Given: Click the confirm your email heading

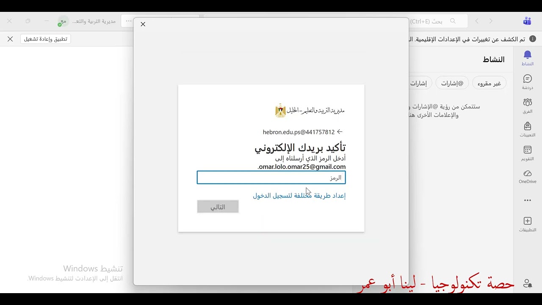Looking at the screenshot, I should tap(300, 147).
